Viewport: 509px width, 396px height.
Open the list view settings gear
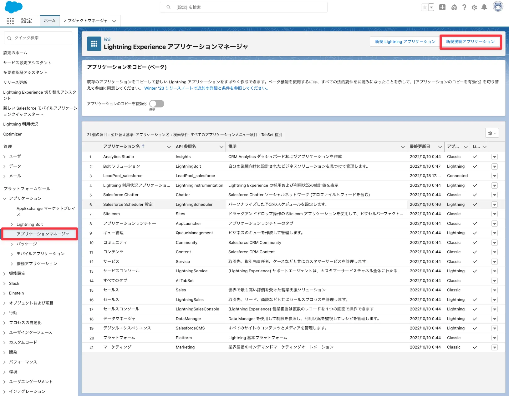tap(492, 133)
